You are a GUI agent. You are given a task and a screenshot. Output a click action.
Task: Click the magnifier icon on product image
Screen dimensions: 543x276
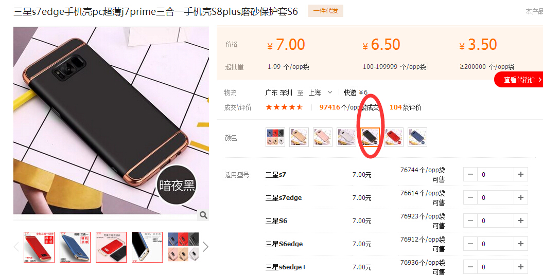[203, 215]
